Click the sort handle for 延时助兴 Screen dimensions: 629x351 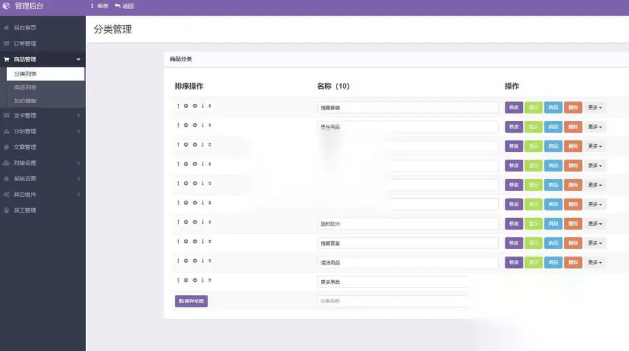tap(210, 222)
